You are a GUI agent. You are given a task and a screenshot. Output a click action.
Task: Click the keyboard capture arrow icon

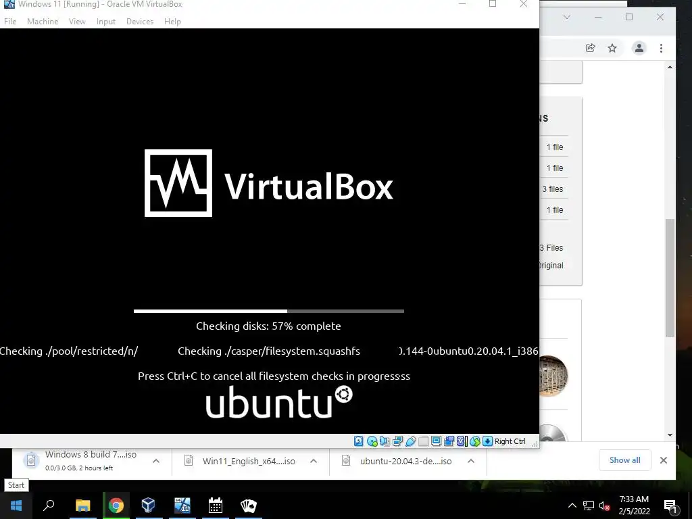pos(488,441)
